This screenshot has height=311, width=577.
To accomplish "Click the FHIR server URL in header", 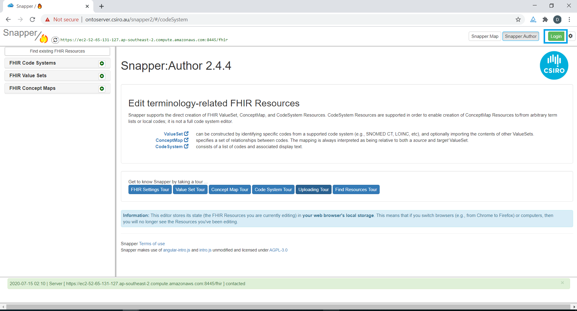I will (144, 40).
